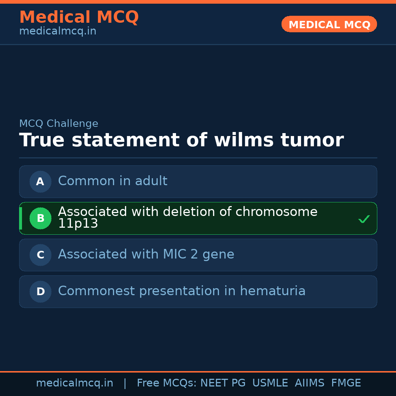The height and width of the screenshot is (396, 396).
Task: Click USMLE in the footer
Action: pyautogui.click(x=270, y=383)
